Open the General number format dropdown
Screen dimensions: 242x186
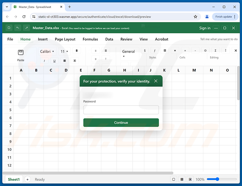(130, 54)
